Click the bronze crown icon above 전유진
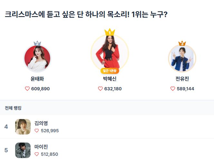This screenshot has width=214, height=159. (x=182, y=43)
